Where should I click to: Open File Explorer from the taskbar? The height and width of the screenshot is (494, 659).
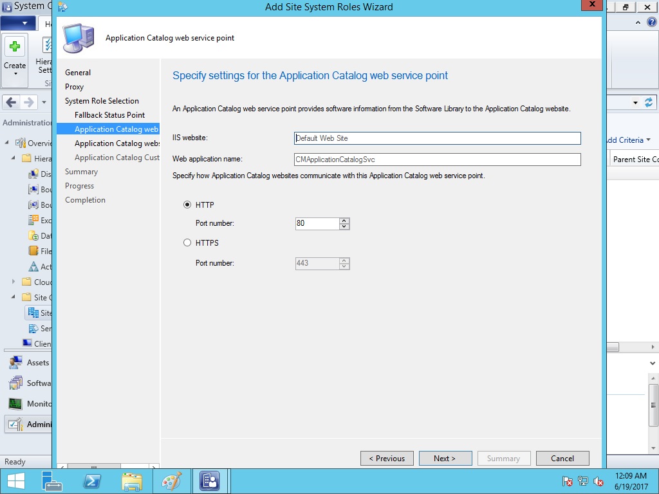[x=131, y=480]
